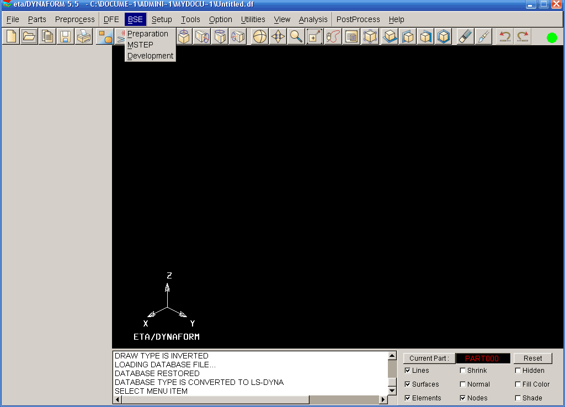Viewport: 565px width, 407px height.
Task: Close the open BSE menu
Action: tap(136, 19)
